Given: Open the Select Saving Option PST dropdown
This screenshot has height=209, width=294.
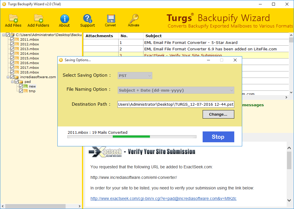Looking at the screenshot, I should 135,76.
